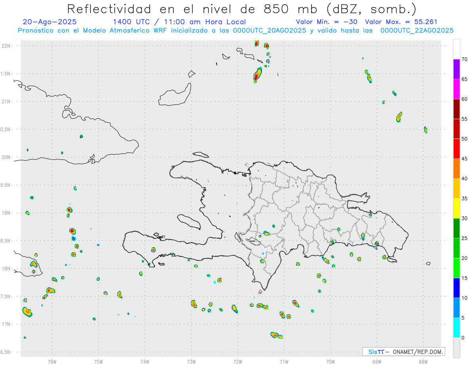Image resolution: width=475 pixels, height=367 pixels.
Task: Click the latitude label '20N'
Action: [7, 157]
